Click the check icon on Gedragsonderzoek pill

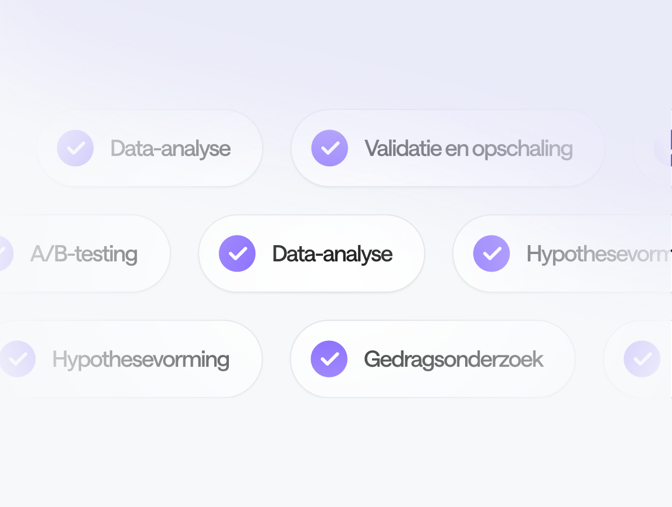point(329,359)
